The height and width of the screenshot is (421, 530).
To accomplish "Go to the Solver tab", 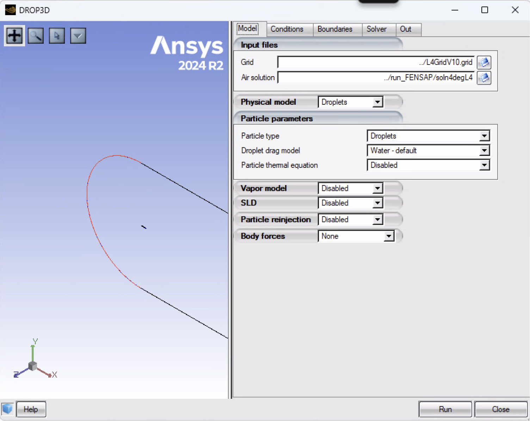I will coord(376,29).
